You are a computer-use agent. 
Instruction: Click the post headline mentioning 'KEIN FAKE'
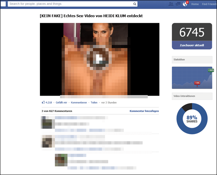[x=91, y=16]
